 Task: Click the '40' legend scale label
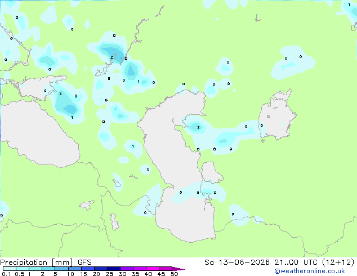(148, 274)
